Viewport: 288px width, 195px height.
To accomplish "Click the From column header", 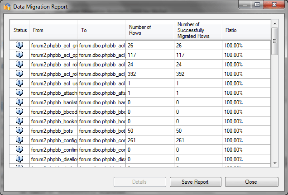I will (54, 30).
